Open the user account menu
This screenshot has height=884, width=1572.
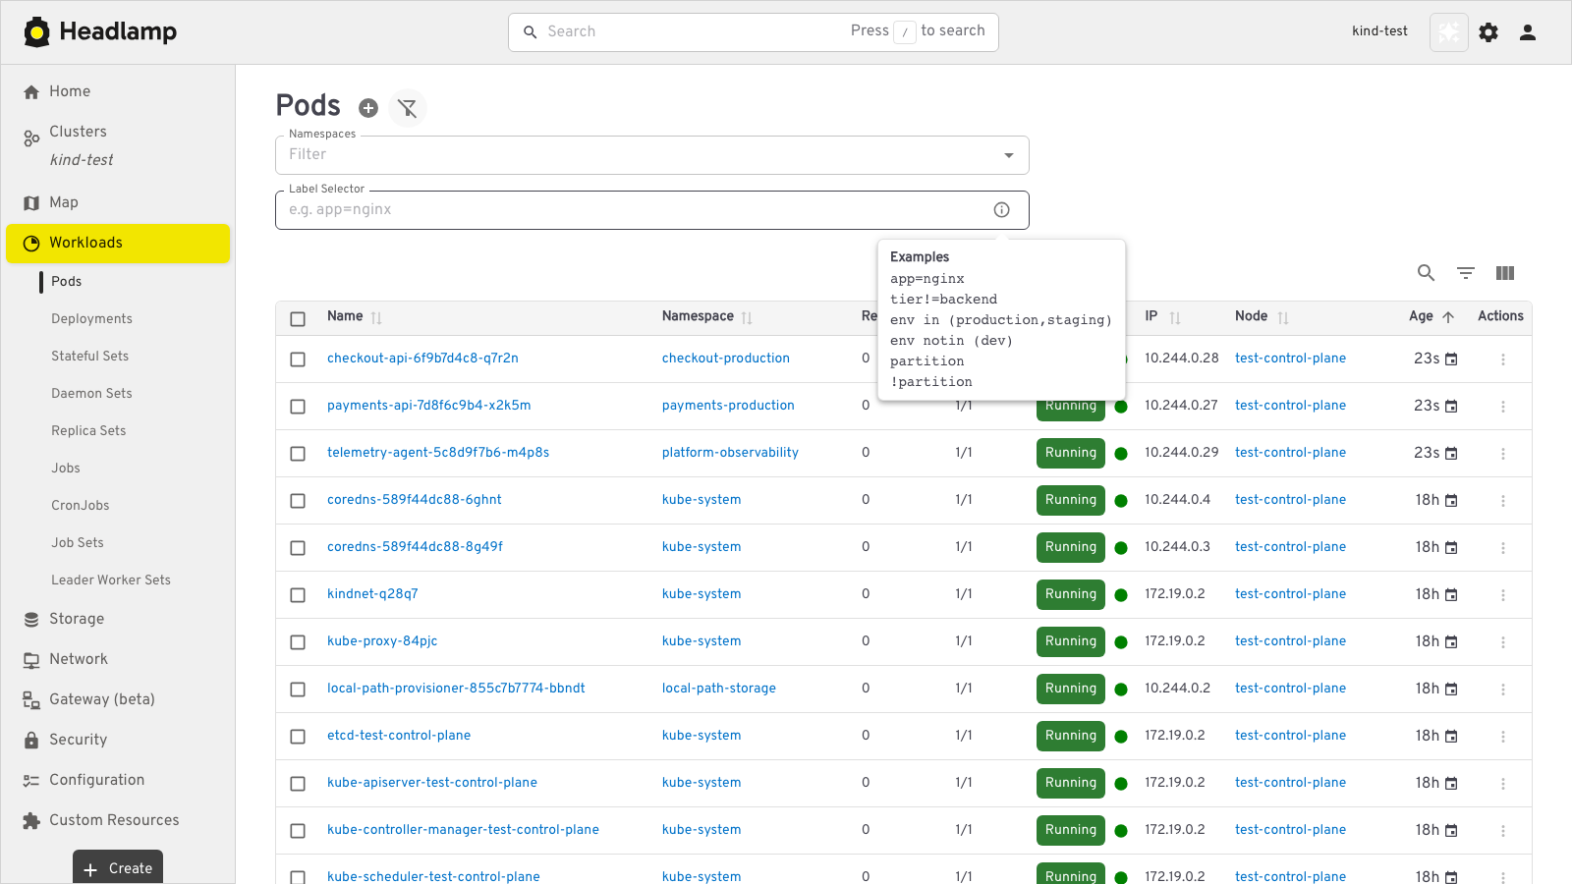(x=1528, y=32)
